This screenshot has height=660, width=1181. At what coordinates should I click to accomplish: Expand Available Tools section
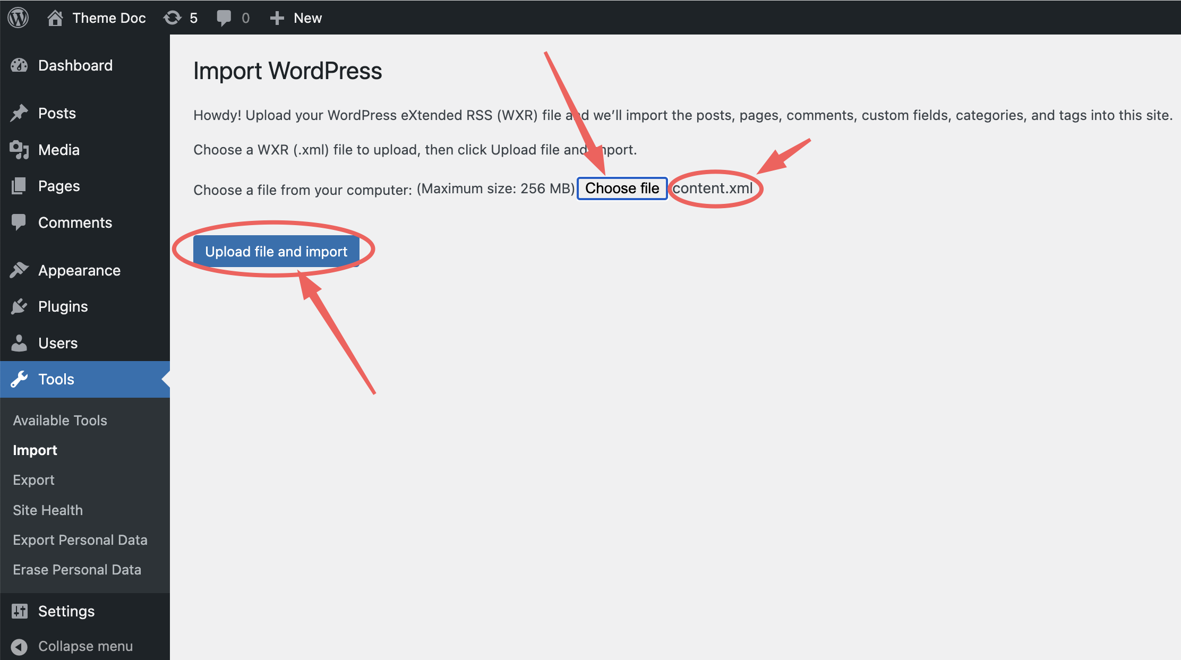[61, 420]
